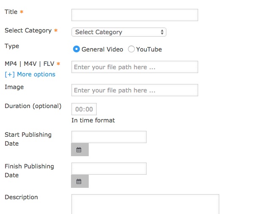This screenshot has height=214, width=278.
Task: Select the General Video radio button
Action: [76, 49]
